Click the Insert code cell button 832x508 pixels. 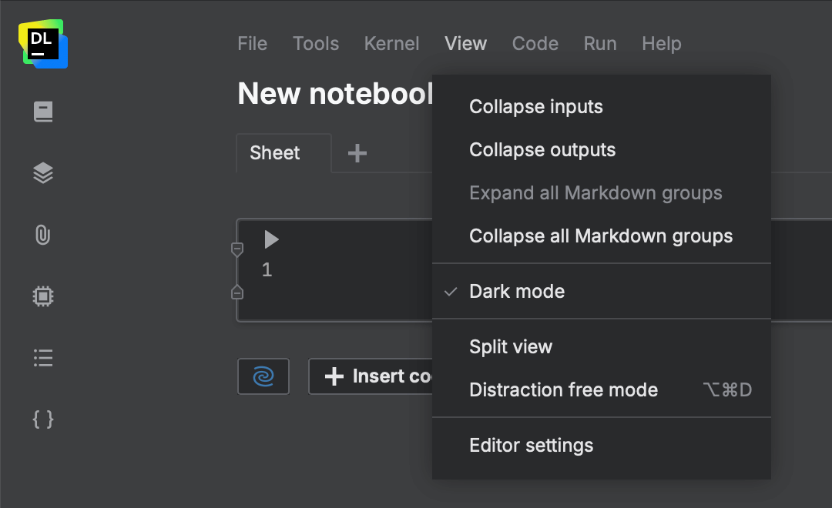371,376
